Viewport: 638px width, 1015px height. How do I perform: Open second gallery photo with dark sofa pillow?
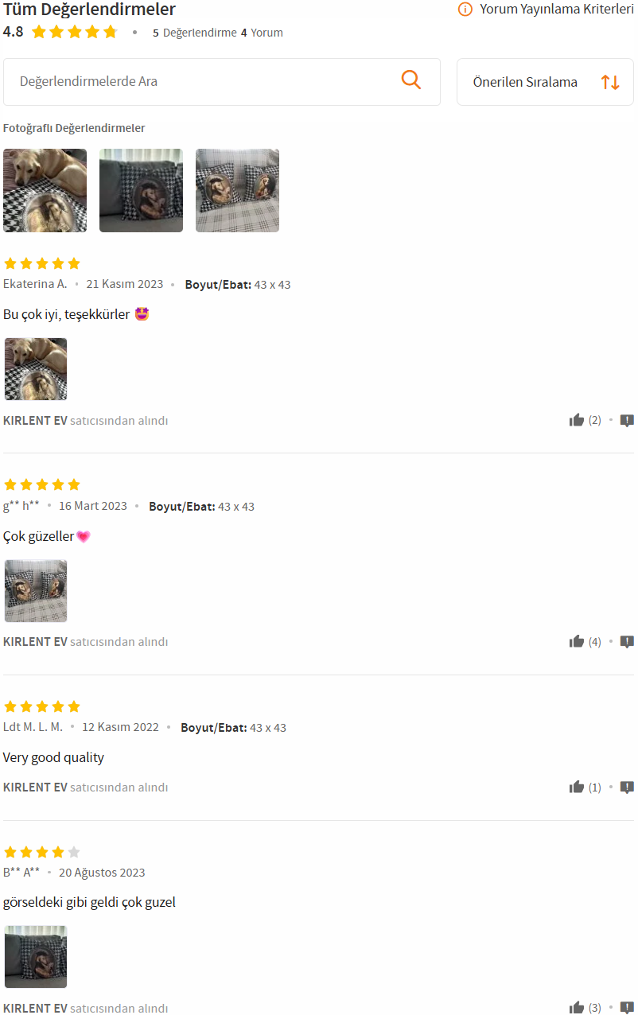[141, 190]
